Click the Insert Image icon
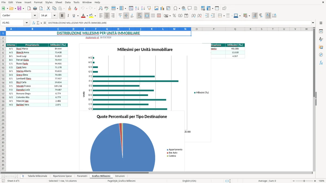 coord(156,8)
